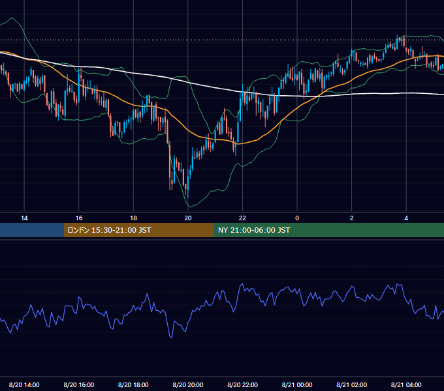Click the 4 hour label on price chart axis
The image size is (444, 391).
click(x=406, y=218)
